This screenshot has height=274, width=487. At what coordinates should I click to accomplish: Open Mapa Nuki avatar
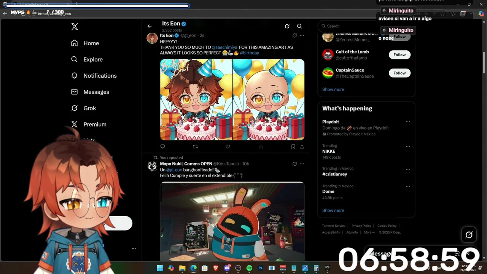[152, 166]
